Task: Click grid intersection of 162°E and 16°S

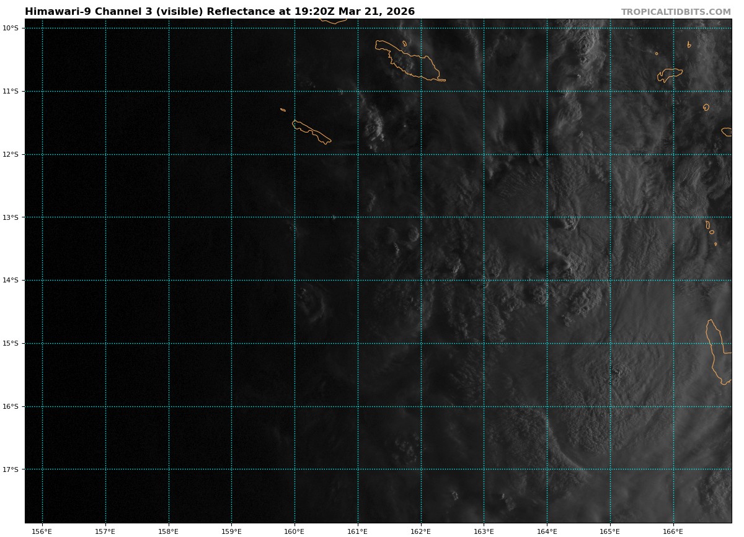Action: click(x=421, y=406)
